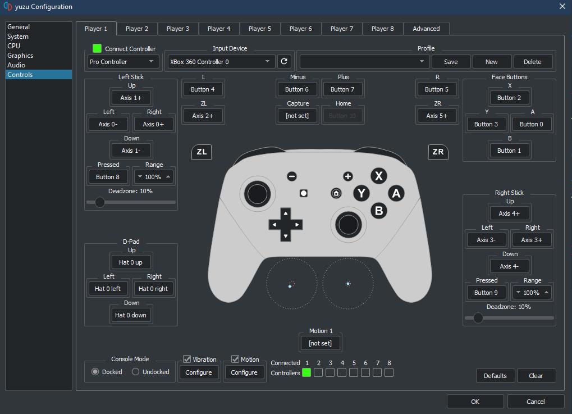The height and width of the screenshot is (414, 572).
Task: Click the Y button on controller image
Action: (361, 193)
